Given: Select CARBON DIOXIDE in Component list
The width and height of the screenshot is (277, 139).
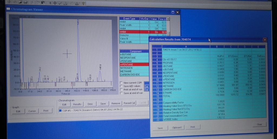Looking at the screenshot, I should pos(134,75).
